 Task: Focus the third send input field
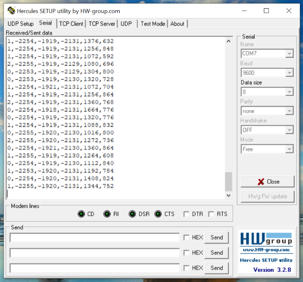click(x=95, y=268)
